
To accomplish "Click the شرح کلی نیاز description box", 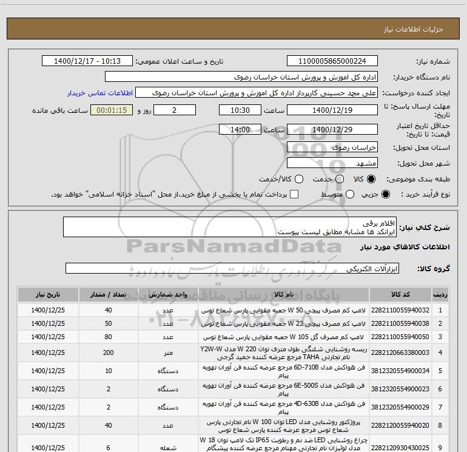I will point(230,228).
